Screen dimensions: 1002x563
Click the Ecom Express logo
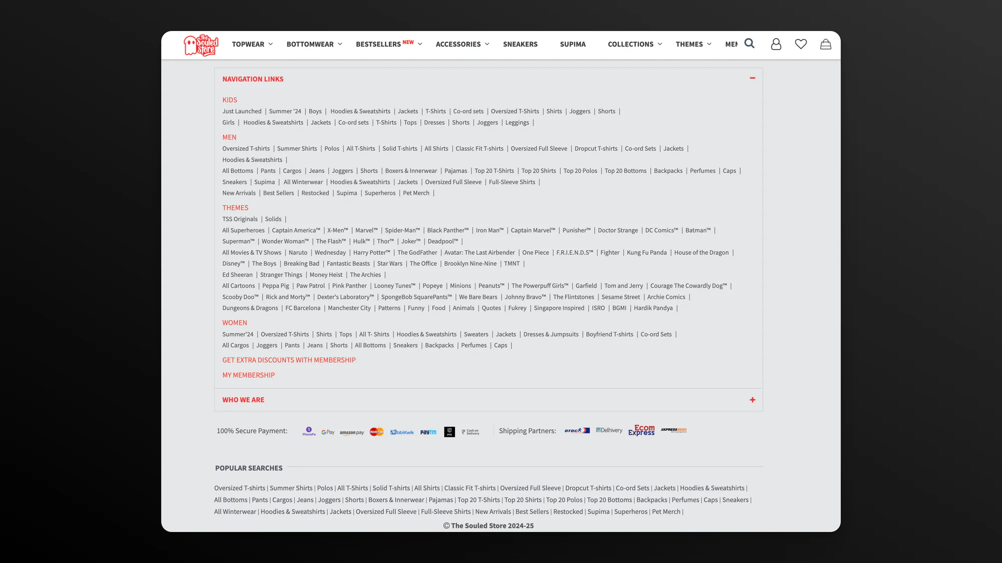tap(642, 430)
